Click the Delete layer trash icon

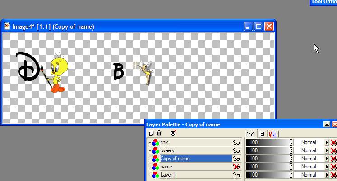point(159,133)
